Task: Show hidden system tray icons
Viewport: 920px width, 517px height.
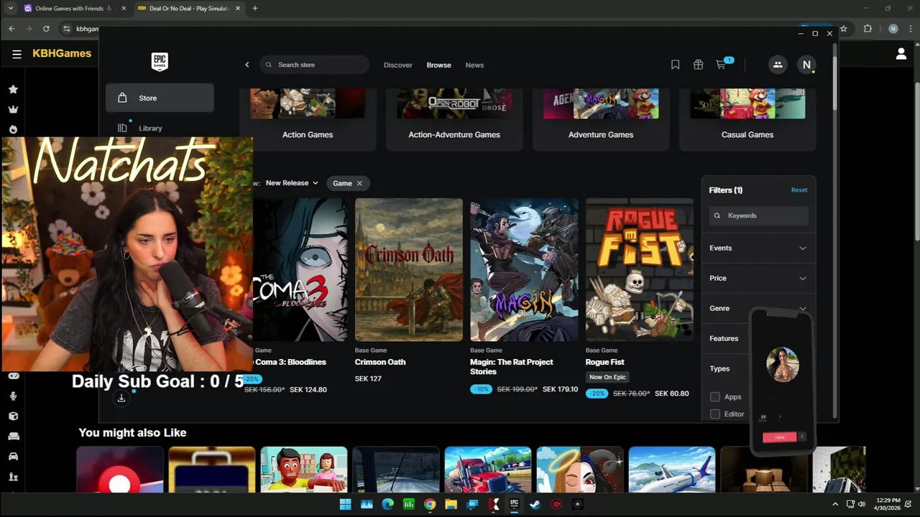Action: (x=835, y=504)
